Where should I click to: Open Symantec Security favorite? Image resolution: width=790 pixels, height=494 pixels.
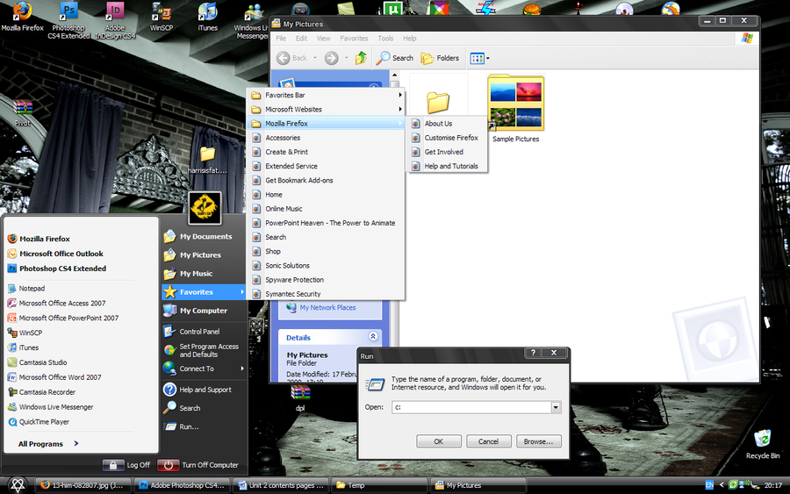327,294
